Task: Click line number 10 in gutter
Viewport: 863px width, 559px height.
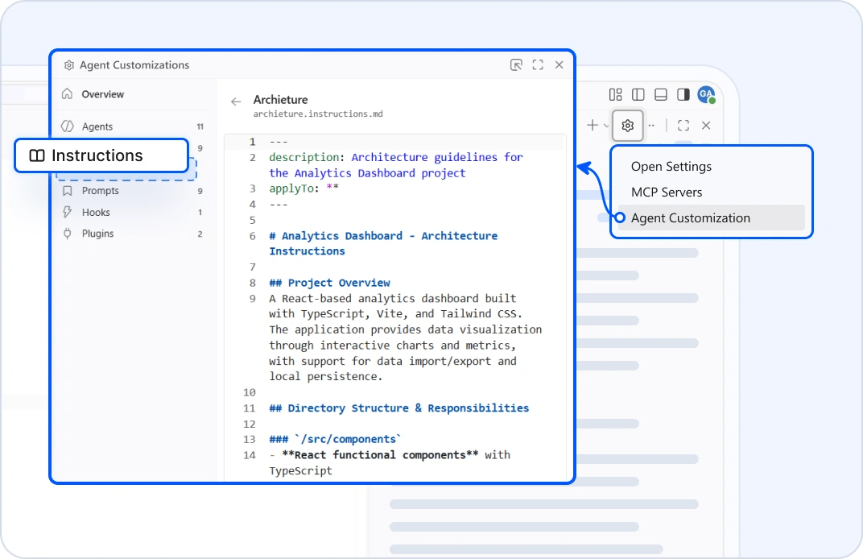Action: click(250, 393)
